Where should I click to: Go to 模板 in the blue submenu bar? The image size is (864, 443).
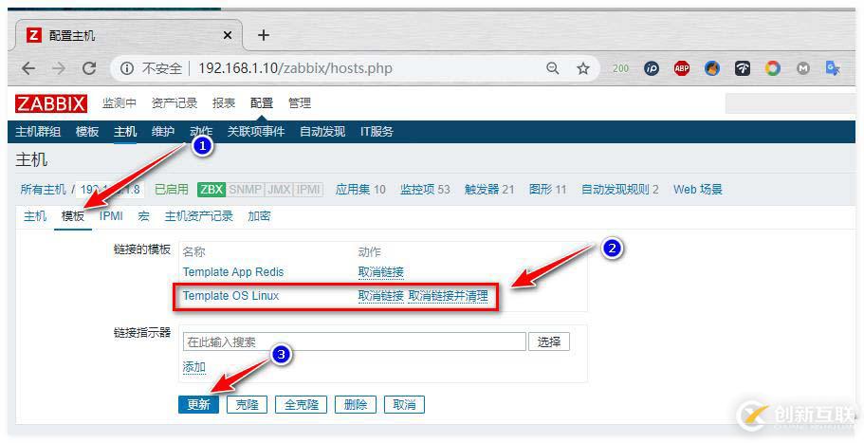(x=87, y=132)
